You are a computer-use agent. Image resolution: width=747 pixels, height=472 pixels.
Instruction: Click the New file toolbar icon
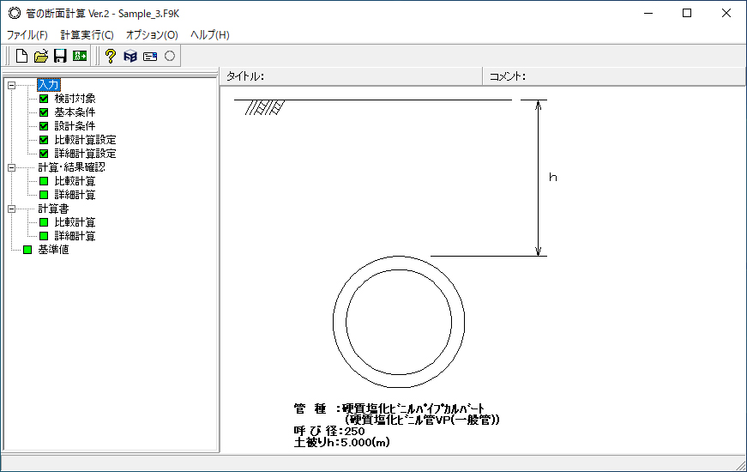point(21,57)
